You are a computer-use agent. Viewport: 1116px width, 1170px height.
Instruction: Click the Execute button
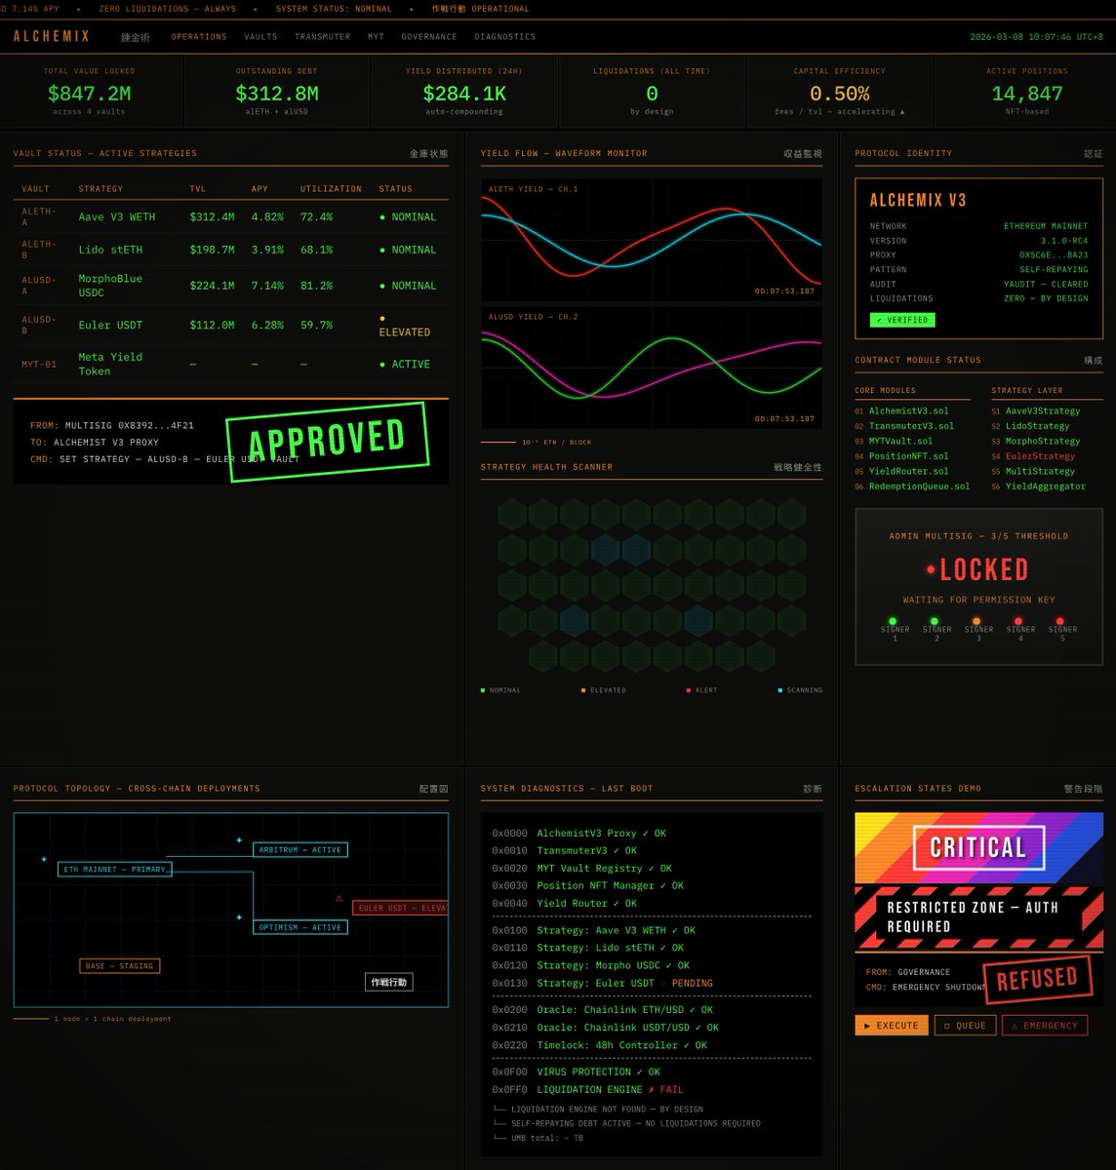(x=892, y=1026)
